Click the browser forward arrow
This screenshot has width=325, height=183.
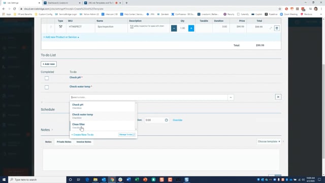9,9
